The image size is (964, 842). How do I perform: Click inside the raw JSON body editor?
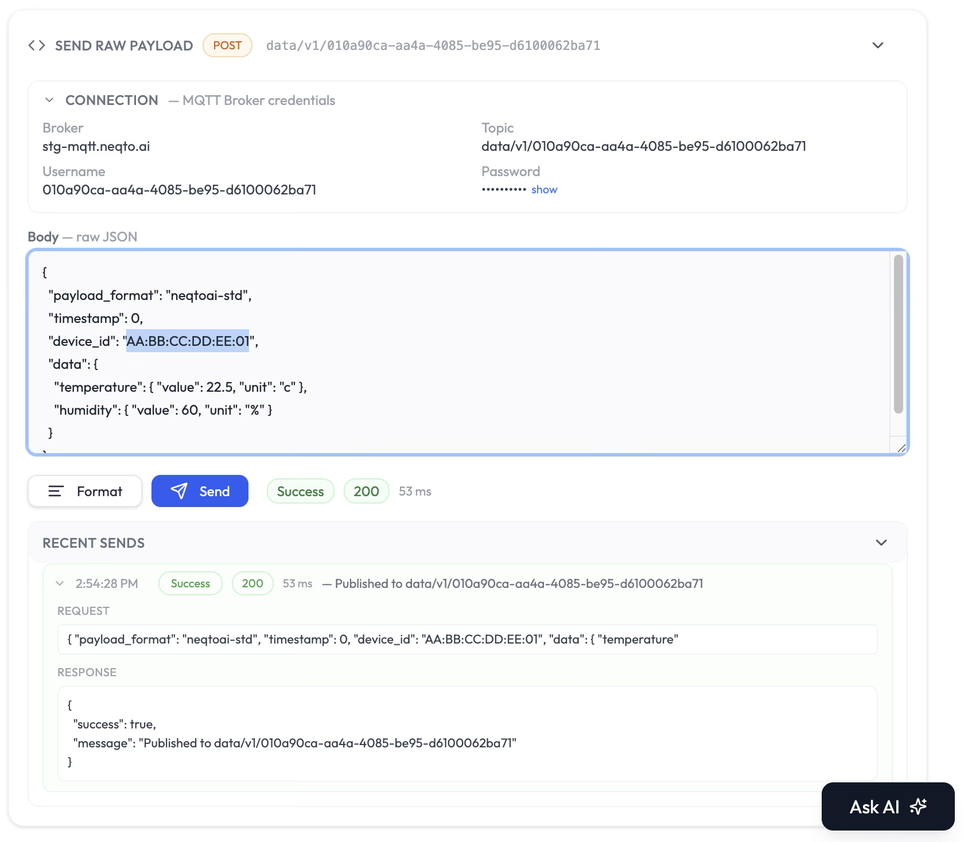coord(459,352)
